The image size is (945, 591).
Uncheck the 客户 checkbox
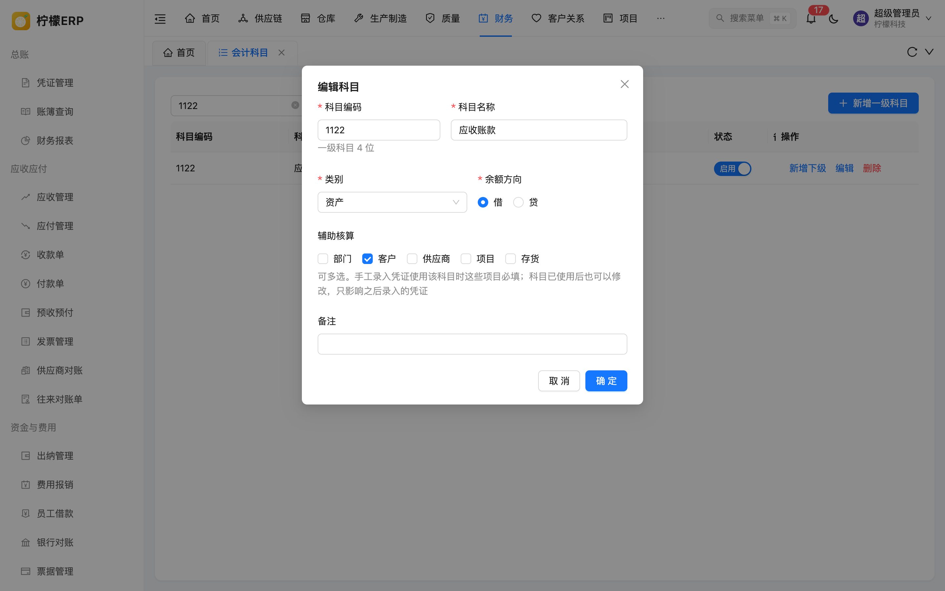tap(367, 259)
